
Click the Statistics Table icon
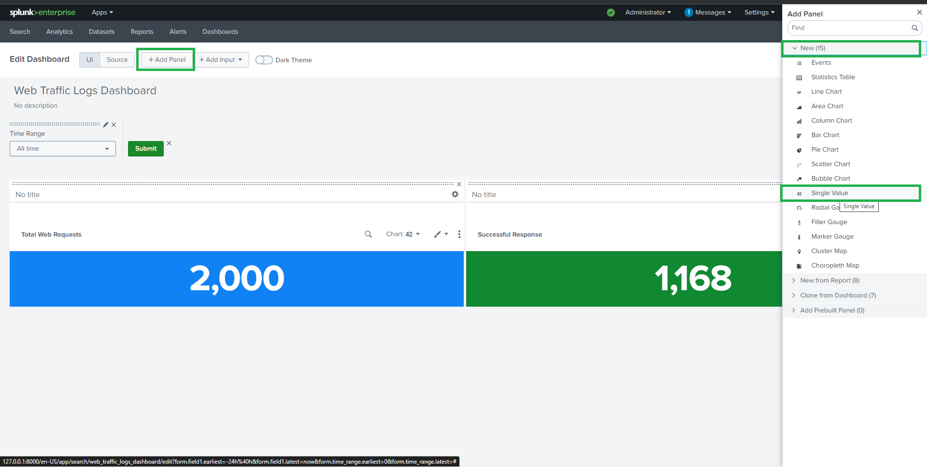tap(799, 78)
